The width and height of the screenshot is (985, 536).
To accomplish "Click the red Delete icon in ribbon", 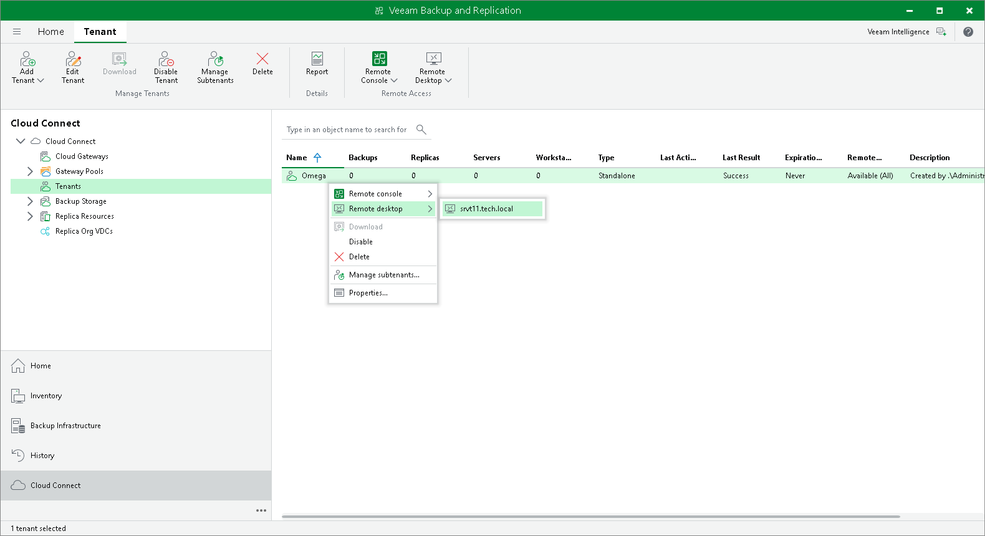I will pos(262,59).
